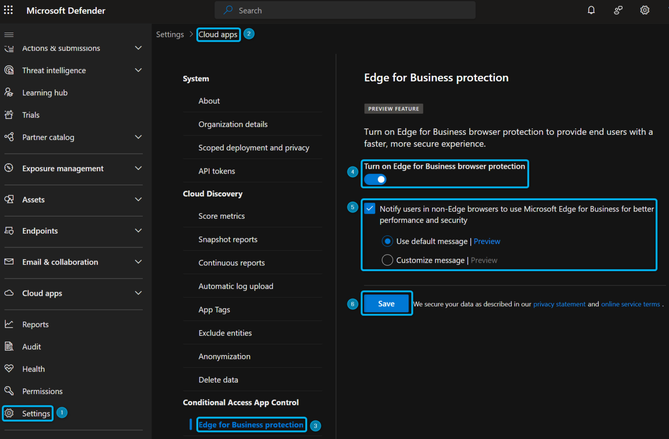Collapse the Cloud apps section

pyautogui.click(x=138, y=293)
